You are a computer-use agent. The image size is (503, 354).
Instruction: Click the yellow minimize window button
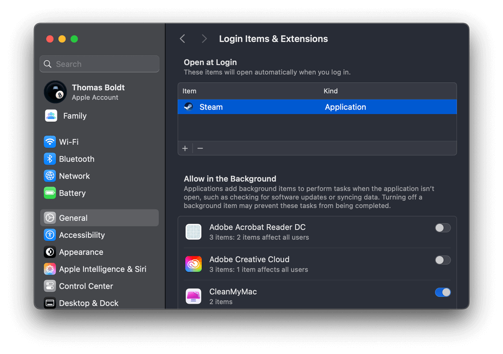click(x=62, y=39)
